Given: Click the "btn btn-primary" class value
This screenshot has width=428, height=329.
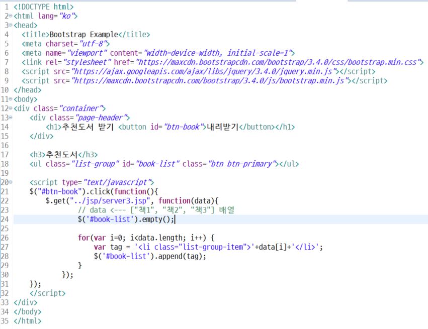Looking at the screenshot, I should click(241, 164).
